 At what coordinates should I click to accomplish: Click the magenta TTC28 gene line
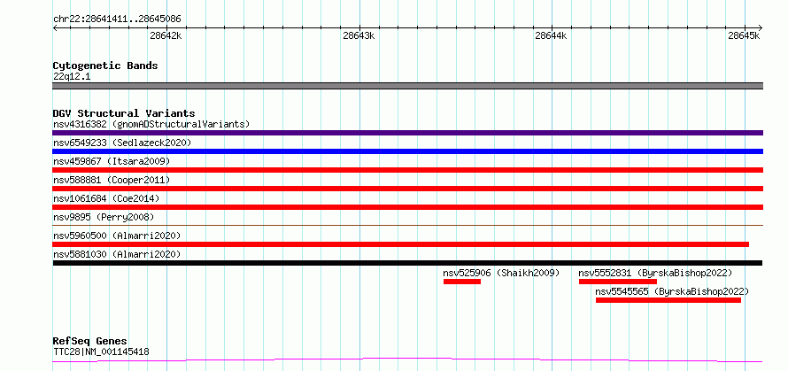click(x=407, y=360)
